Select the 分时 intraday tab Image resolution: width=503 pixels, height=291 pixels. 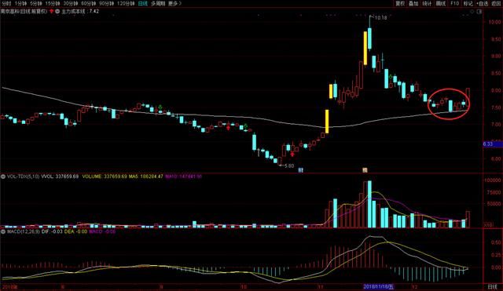pos(6,3)
